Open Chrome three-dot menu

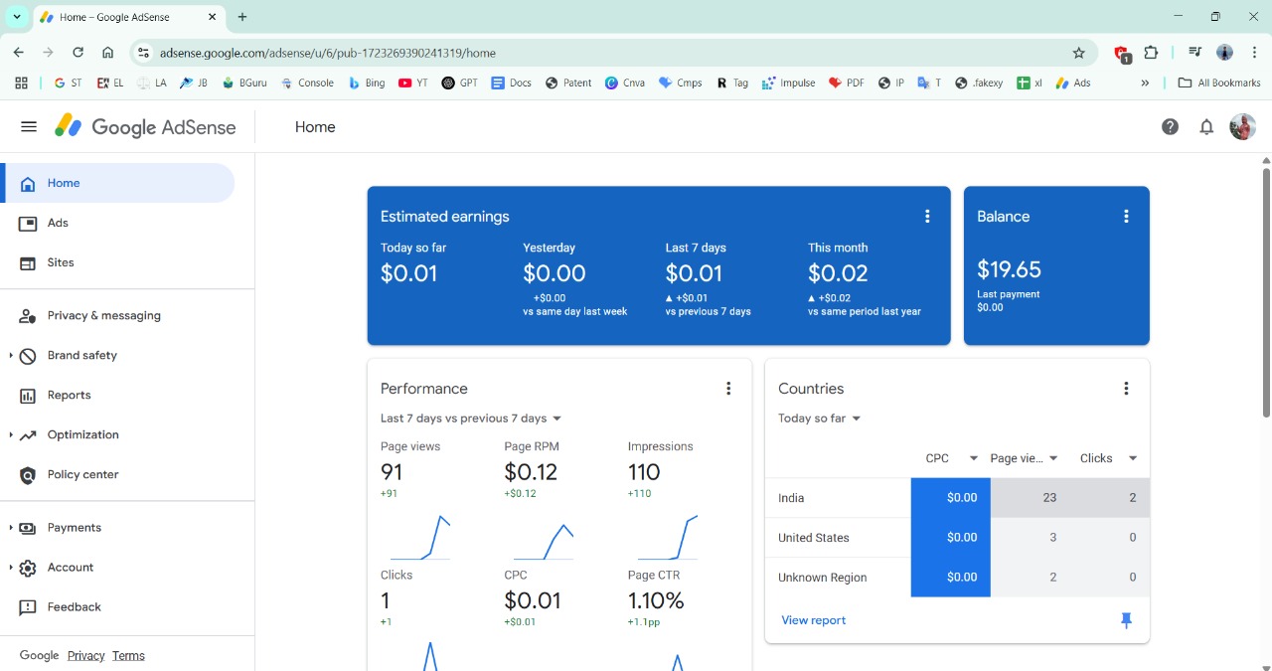coord(1253,53)
